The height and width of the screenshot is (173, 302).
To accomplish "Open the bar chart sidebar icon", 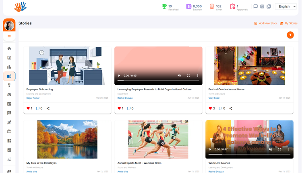I will point(9,67).
